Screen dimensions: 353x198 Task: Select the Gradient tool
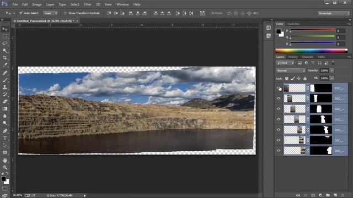[x=5, y=109]
